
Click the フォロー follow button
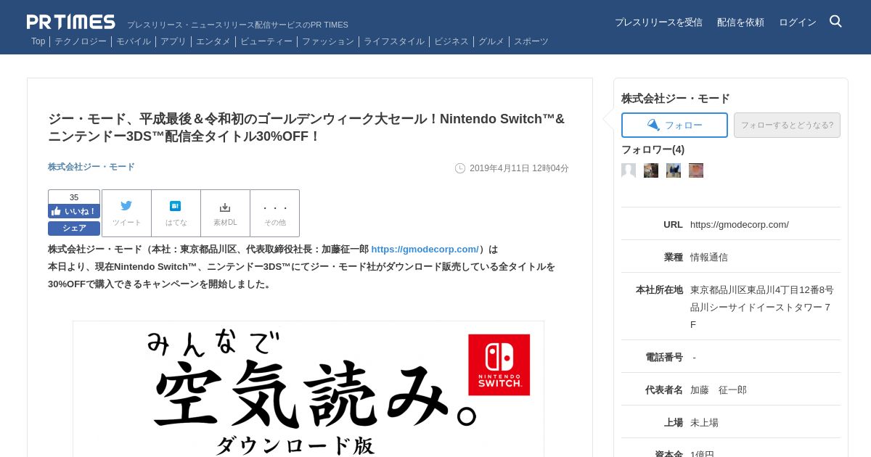(674, 125)
